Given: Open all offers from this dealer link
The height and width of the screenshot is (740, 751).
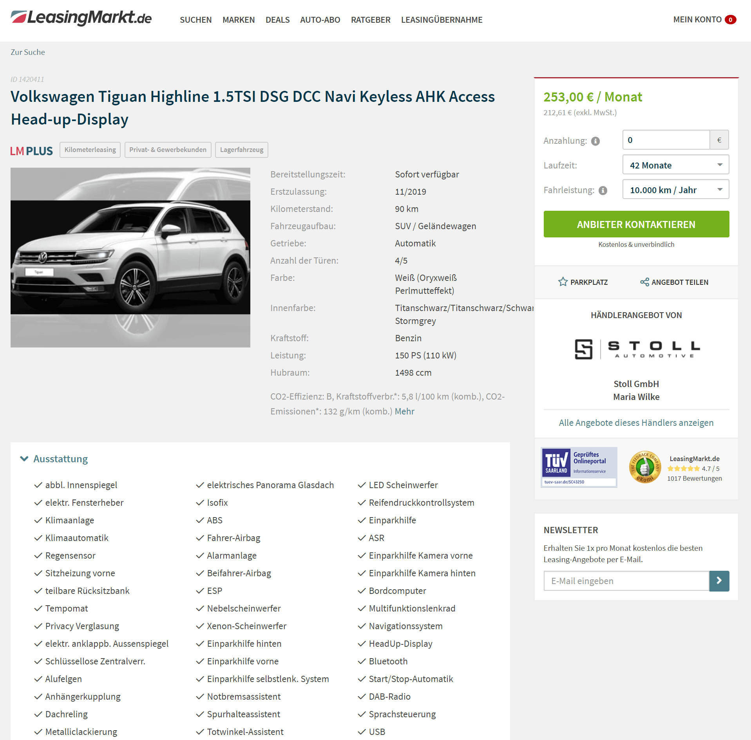Looking at the screenshot, I should (x=636, y=423).
